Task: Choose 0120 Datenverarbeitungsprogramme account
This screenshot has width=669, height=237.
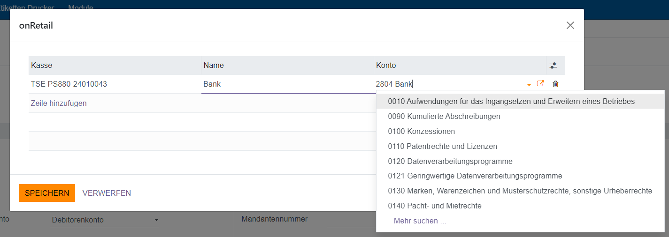Action: click(x=450, y=161)
